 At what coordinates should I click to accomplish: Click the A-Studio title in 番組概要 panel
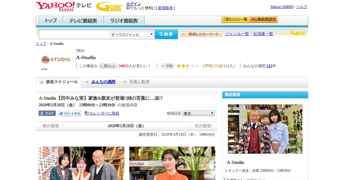pyautogui.click(x=235, y=163)
